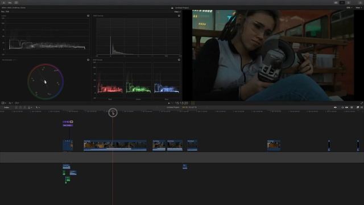Open the video scopes View dropdown
The width and height of the screenshot is (364, 205).
point(177,11)
